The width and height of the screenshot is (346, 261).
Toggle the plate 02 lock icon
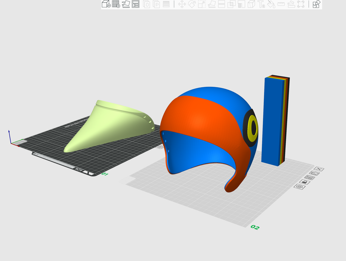click(305, 182)
